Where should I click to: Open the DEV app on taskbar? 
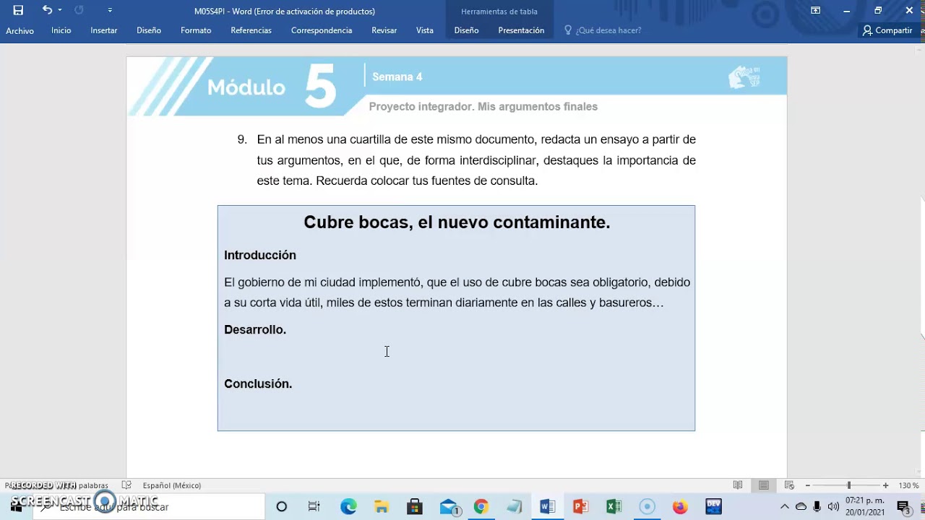pos(713,506)
